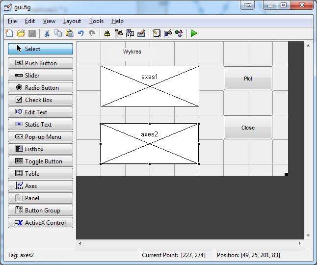Viewport: 317px width, 265px height.
Task: Open the Align Objects tool
Action: [107, 33]
